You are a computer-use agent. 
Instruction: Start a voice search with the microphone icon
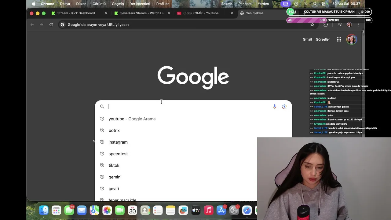274,106
